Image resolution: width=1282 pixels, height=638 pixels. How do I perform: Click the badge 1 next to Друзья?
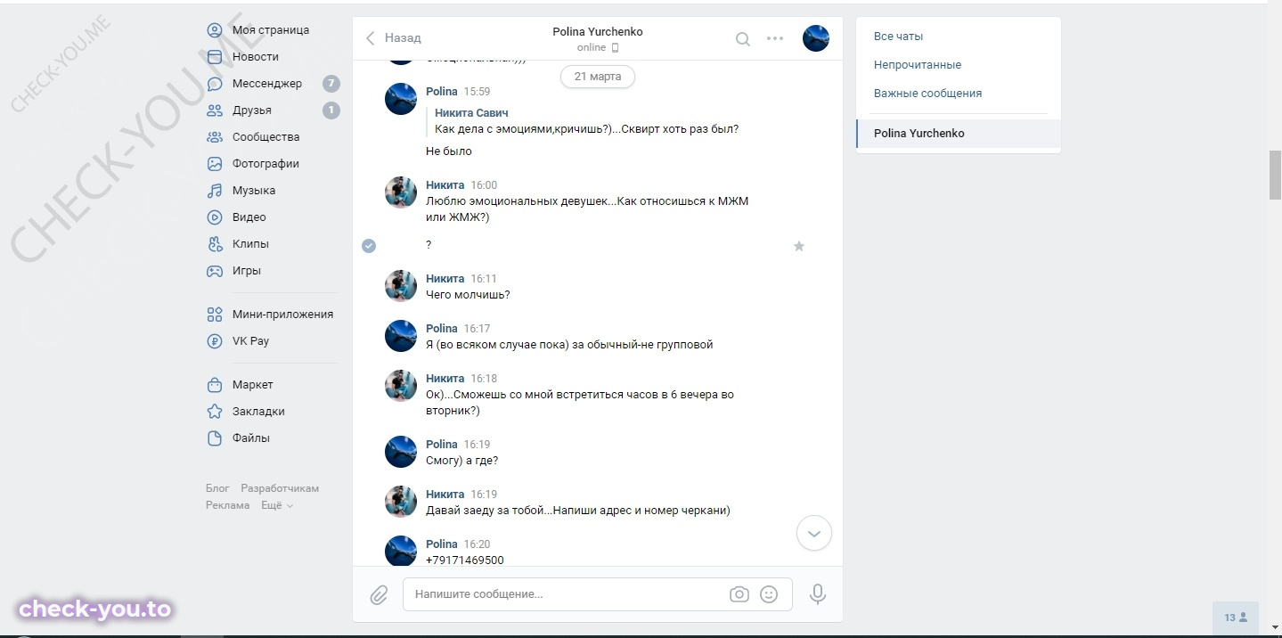point(331,110)
